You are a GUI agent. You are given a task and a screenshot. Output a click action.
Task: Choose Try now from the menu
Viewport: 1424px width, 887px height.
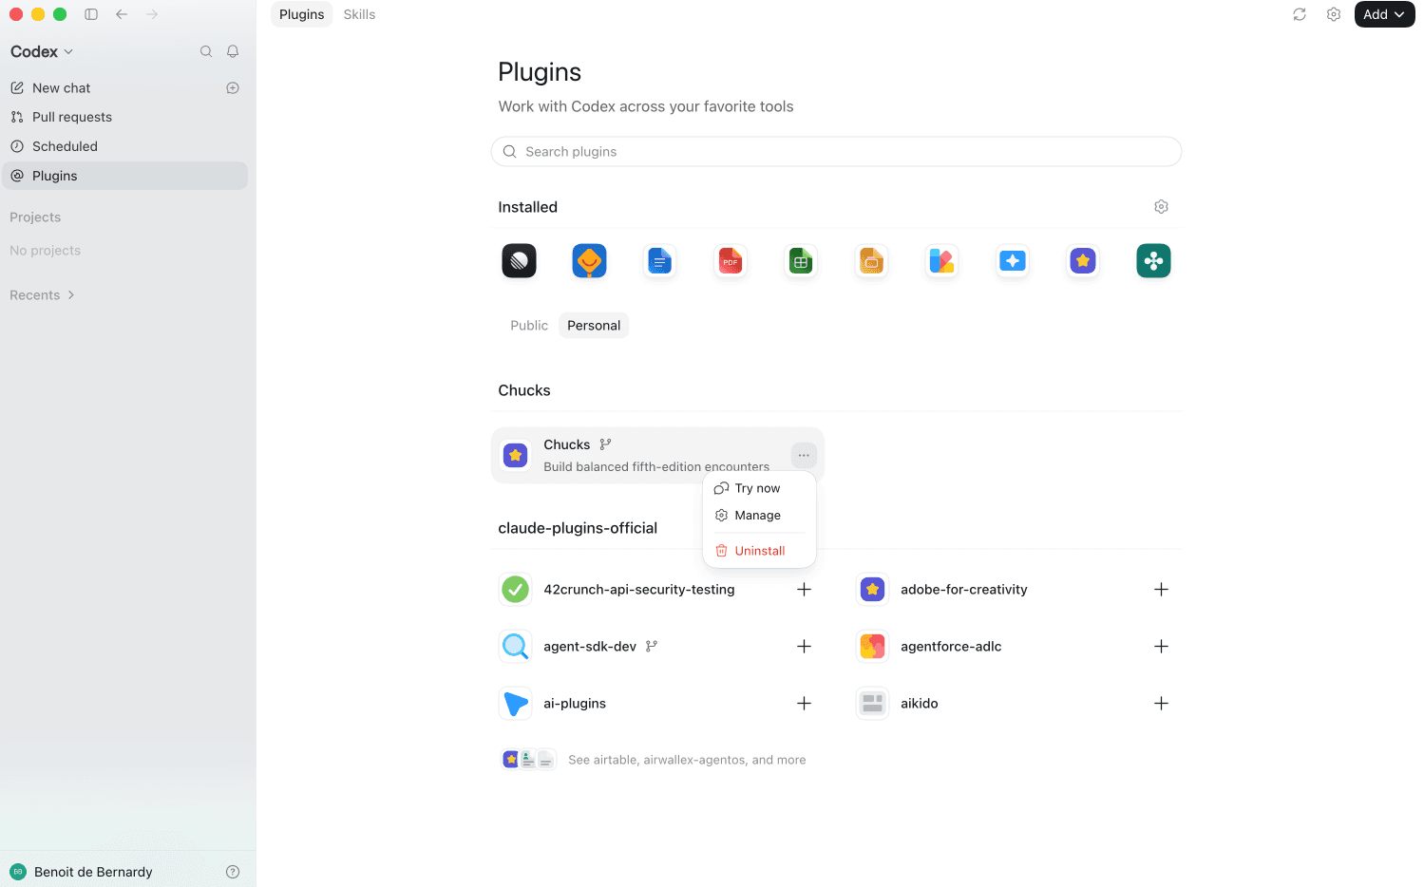tap(759, 488)
